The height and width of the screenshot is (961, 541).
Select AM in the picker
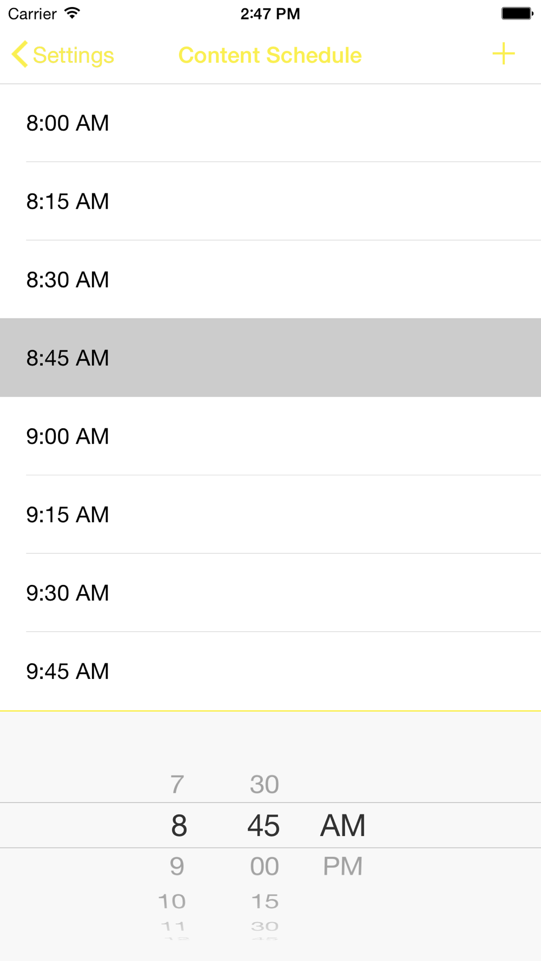coord(343,825)
